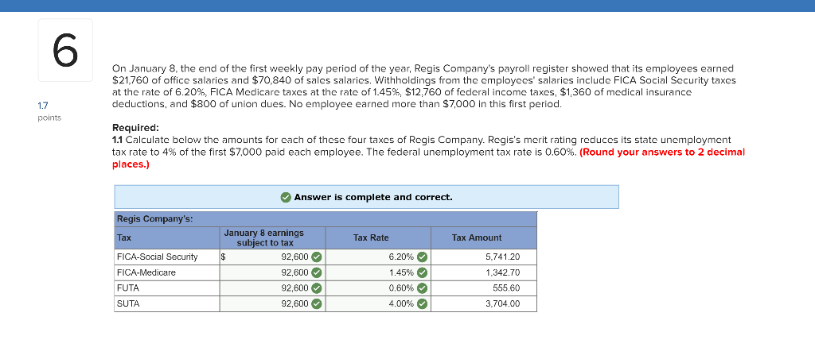Click the FUTA row label
The image size is (815, 363).
pyautogui.click(x=128, y=288)
